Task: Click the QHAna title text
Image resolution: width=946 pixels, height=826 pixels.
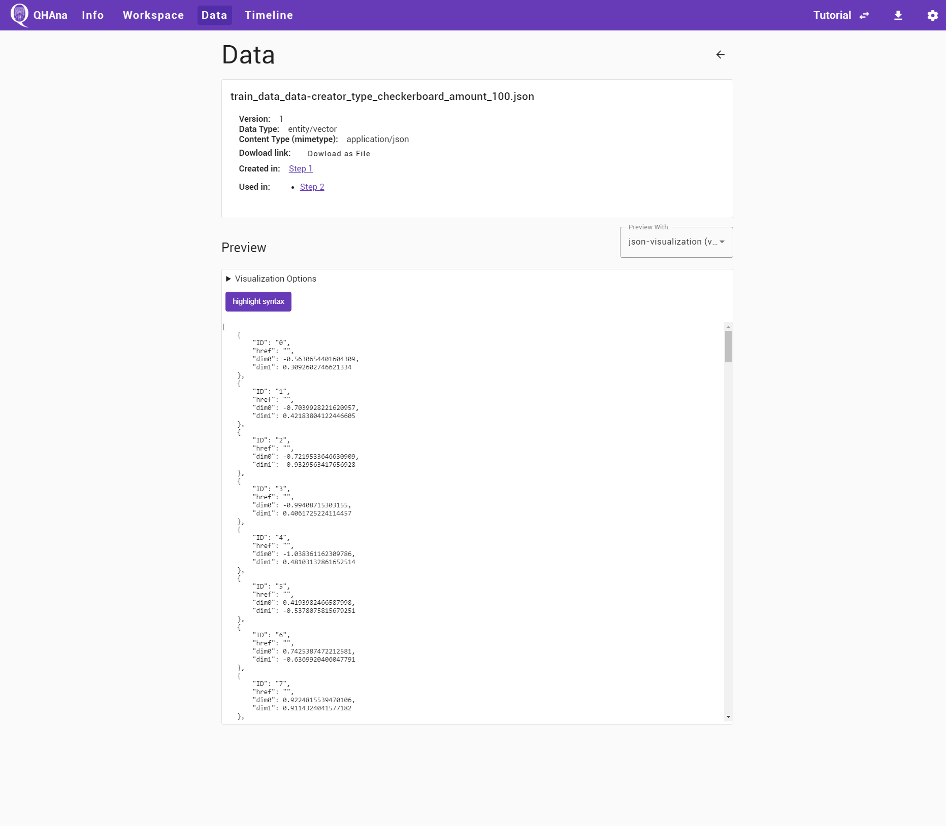Action: tap(50, 15)
